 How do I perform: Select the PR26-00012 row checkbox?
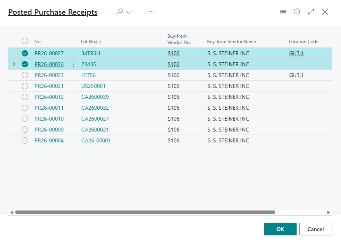click(x=25, y=97)
